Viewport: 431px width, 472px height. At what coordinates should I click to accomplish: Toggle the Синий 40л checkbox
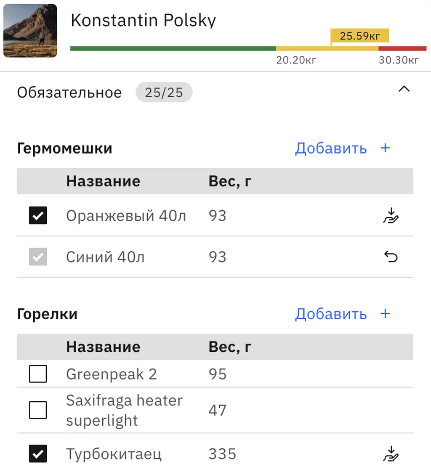point(38,257)
